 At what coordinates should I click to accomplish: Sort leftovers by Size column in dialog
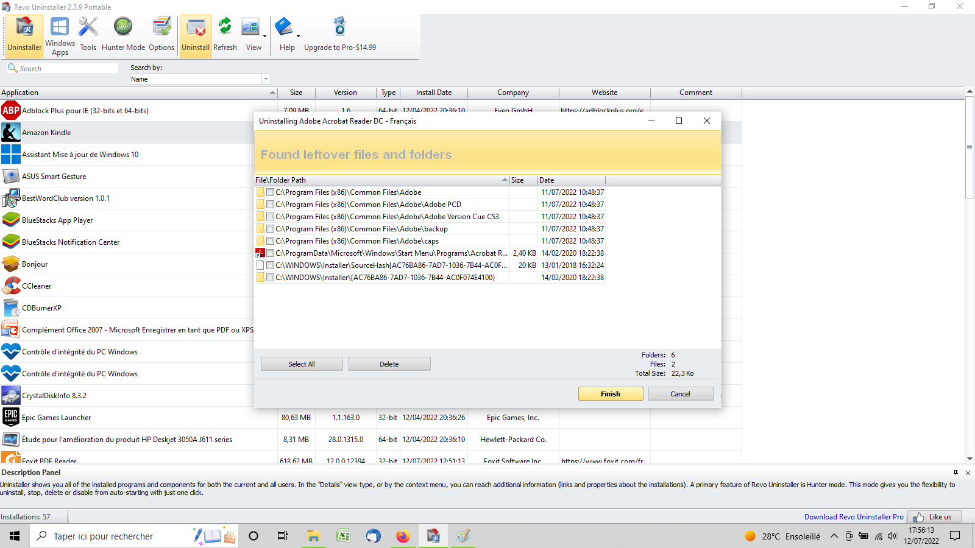(x=523, y=180)
